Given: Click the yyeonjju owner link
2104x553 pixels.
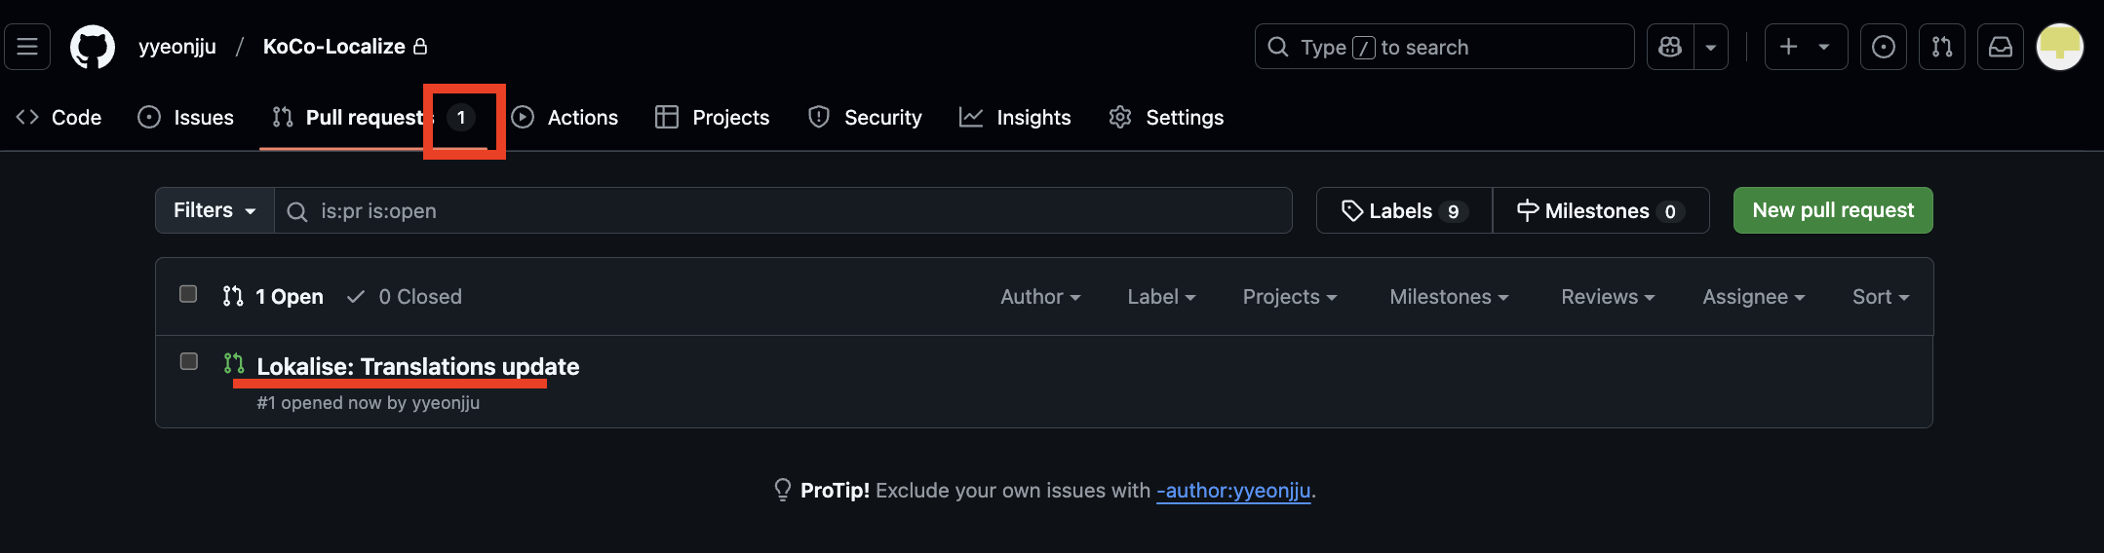Looking at the screenshot, I should [x=177, y=47].
